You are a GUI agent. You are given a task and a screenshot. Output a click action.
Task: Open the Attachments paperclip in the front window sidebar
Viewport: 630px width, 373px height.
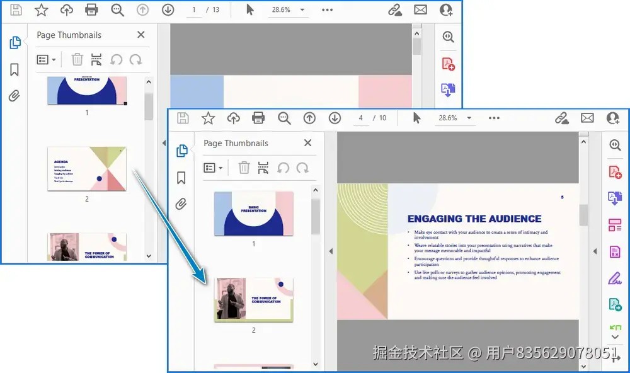point(181,204)
